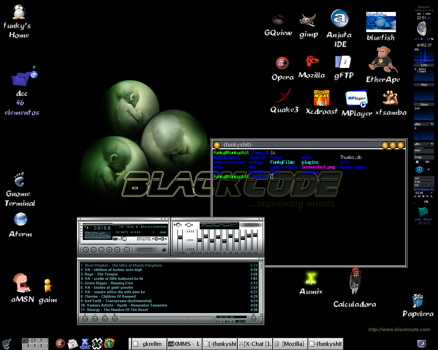Viewport: 438px width, 350px height.
Task: Skip to next track in XMMS
Action: click(x=117, y=250)
